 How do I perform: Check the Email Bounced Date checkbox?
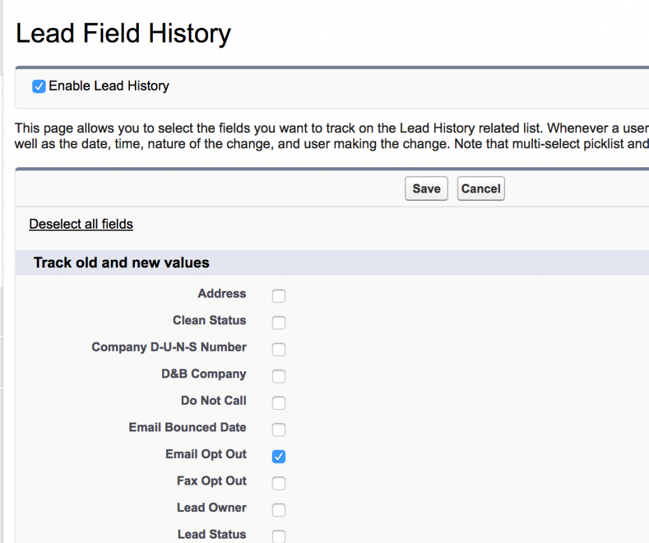(x=279, y=430)
